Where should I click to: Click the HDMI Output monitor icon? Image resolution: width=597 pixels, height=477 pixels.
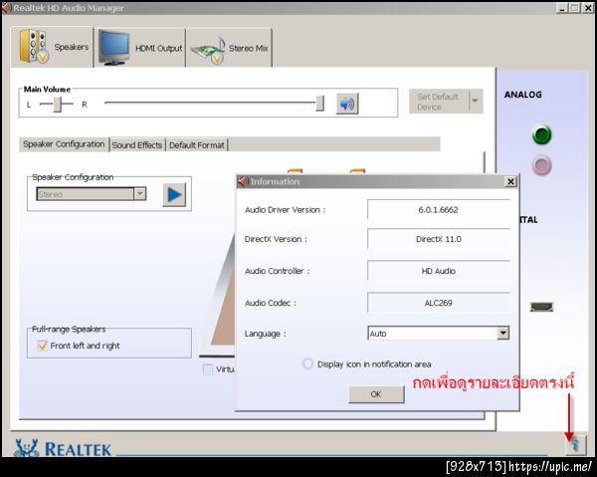(x=113, y=48)
